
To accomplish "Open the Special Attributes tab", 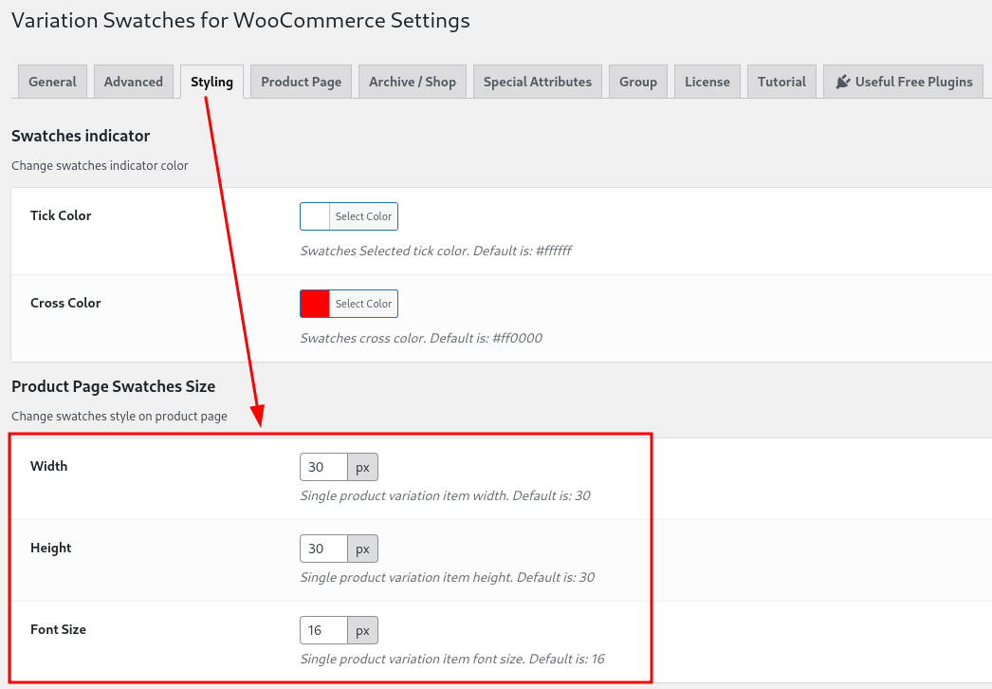I will pos(538,82).
